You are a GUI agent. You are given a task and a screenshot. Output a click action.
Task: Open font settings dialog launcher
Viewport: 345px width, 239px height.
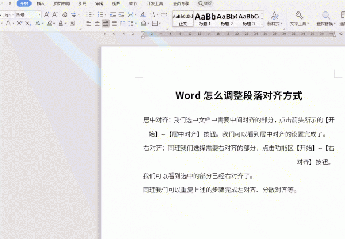pos(80,29)
